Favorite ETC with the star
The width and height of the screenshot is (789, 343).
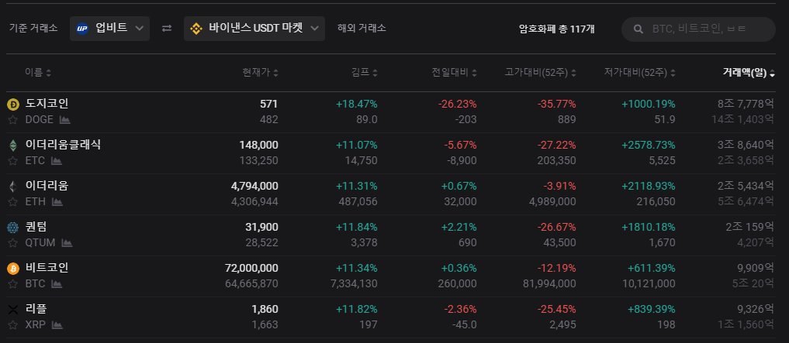pos(13,161)
